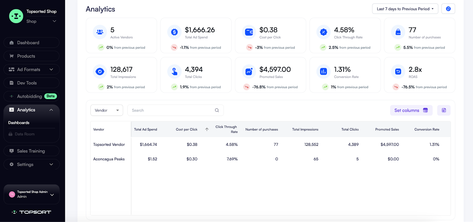Collapse the Analytics sidebar section
The image size is (473, 222).
point(31,110)
